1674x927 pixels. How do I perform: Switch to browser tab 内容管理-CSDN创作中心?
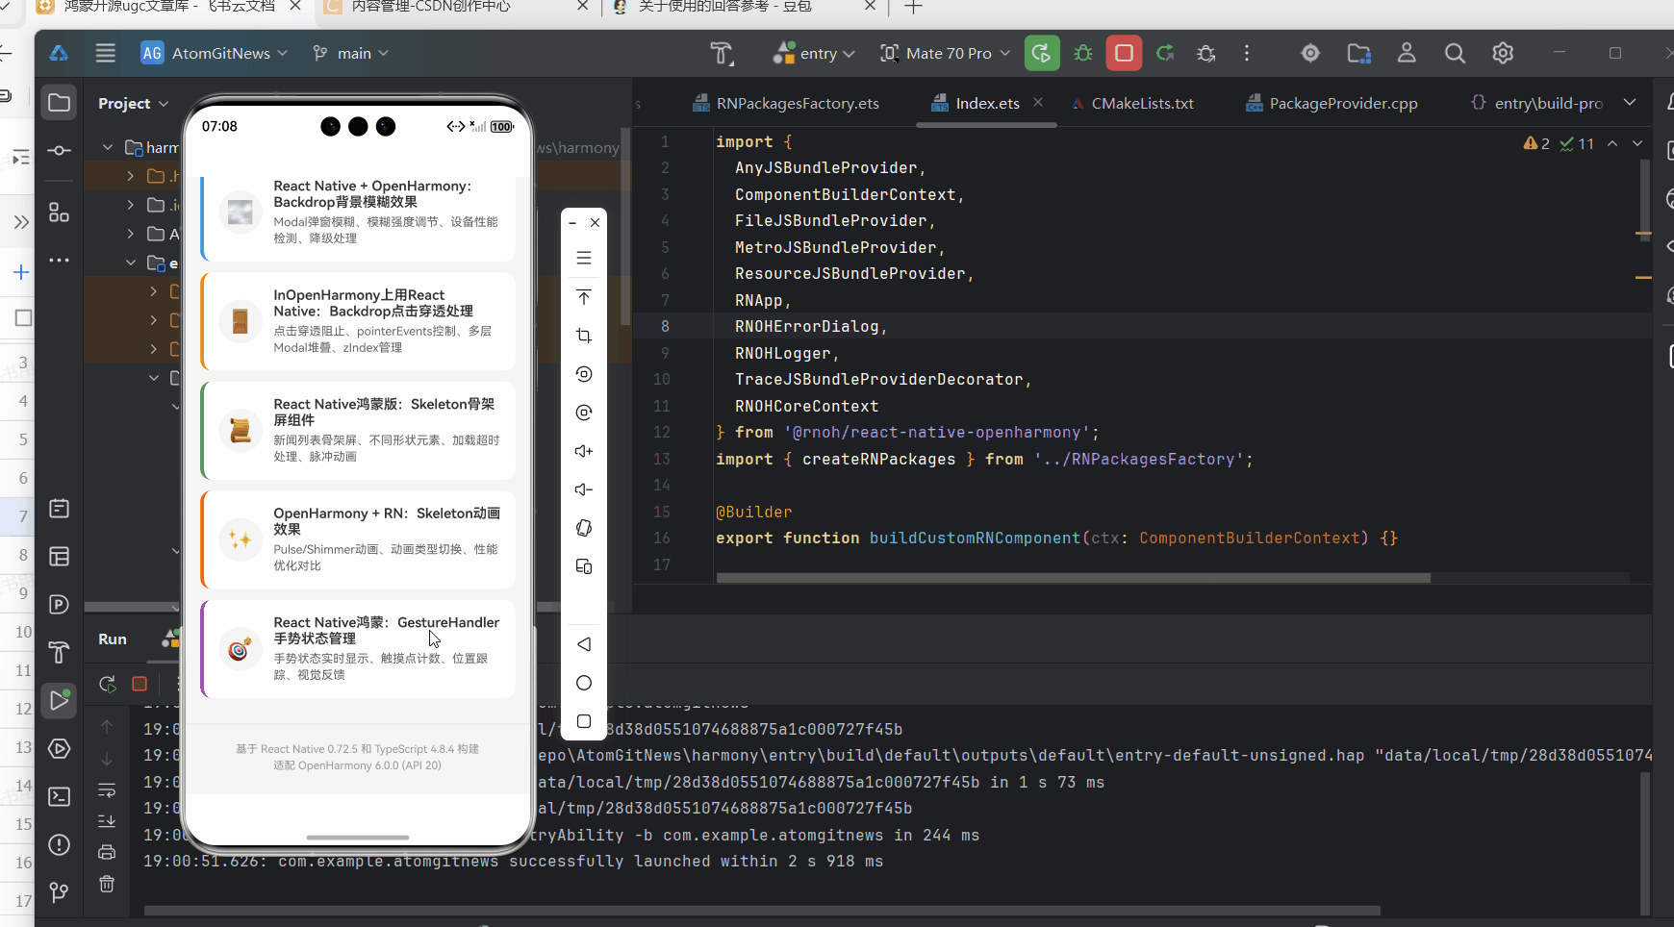click(431, 7)
